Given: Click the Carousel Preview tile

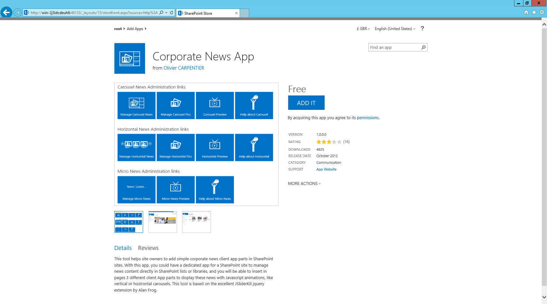Looking at the screenshot, I should (x=215, y=105).
